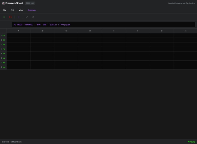Select row header 7 B4
The width and height of the screenshot is (197, 144).
(x=3, y=63)
